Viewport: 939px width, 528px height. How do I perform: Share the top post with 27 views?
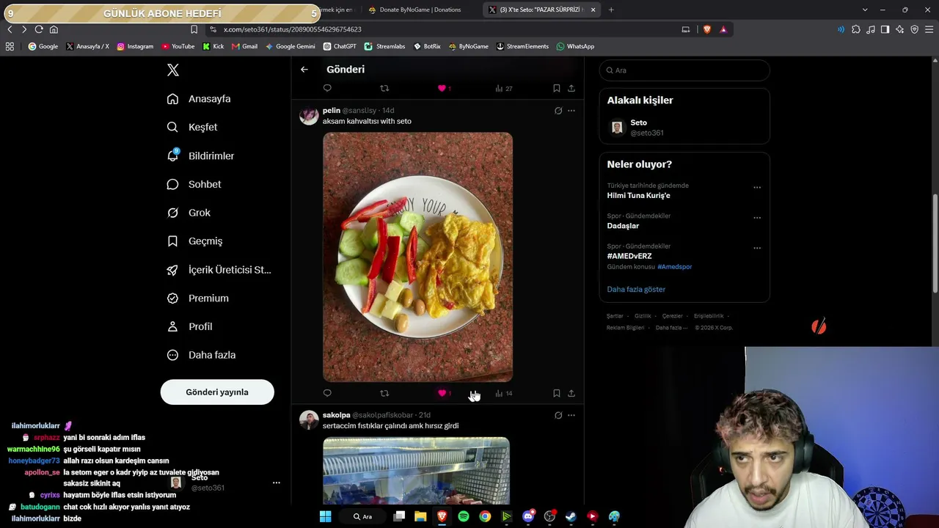(x=571, y=88)
